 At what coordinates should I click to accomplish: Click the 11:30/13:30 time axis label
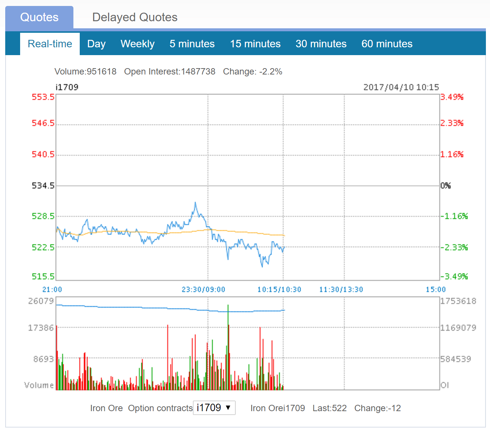pos(341,289)
